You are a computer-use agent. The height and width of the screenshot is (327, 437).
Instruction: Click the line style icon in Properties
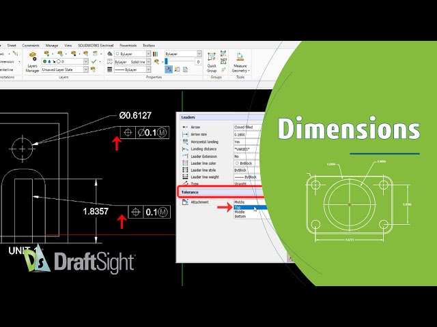110,62
